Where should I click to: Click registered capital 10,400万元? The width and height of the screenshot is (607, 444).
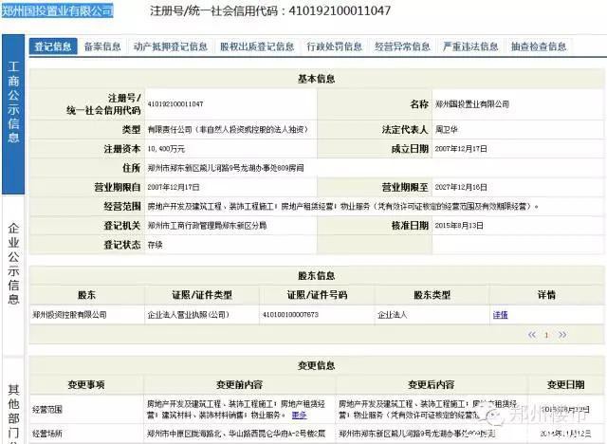(166, 149)
